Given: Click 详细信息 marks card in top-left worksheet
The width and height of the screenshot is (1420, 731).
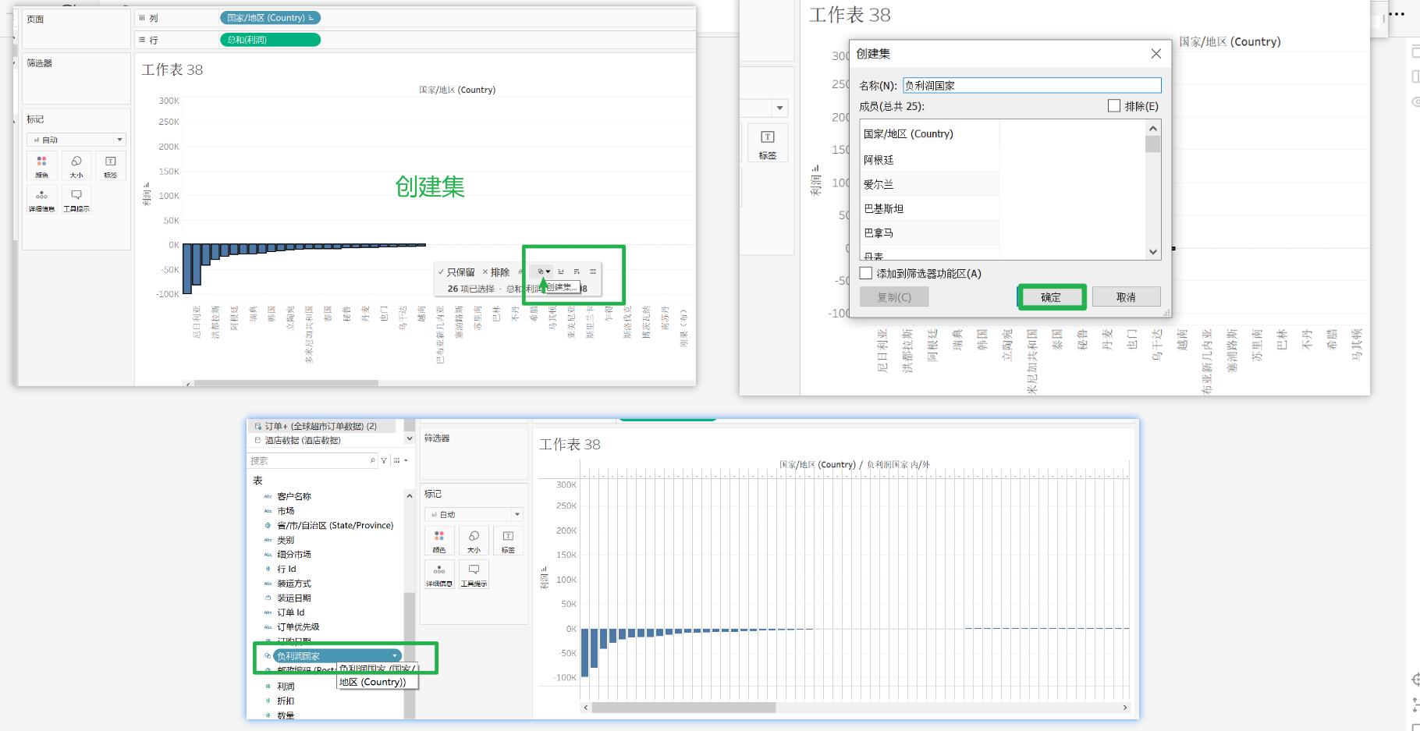Looking at the screenshot, I should (x=42, y=200).
